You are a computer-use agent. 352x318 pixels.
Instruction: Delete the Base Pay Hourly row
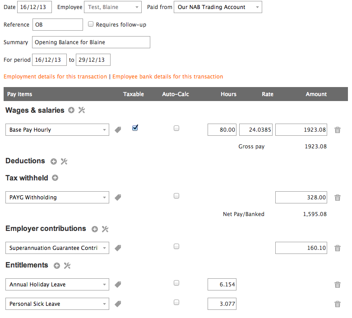(338, 130)
